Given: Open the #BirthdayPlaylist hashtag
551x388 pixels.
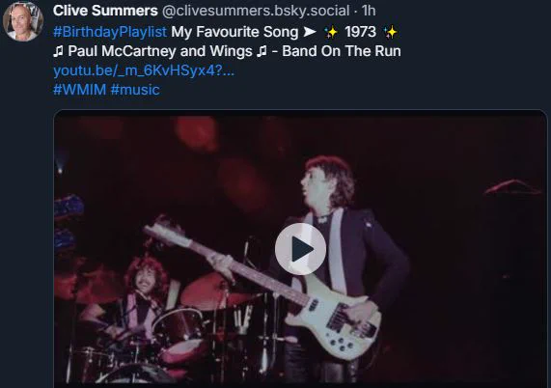Looking at the screenshot, I should tap(110, 32).
